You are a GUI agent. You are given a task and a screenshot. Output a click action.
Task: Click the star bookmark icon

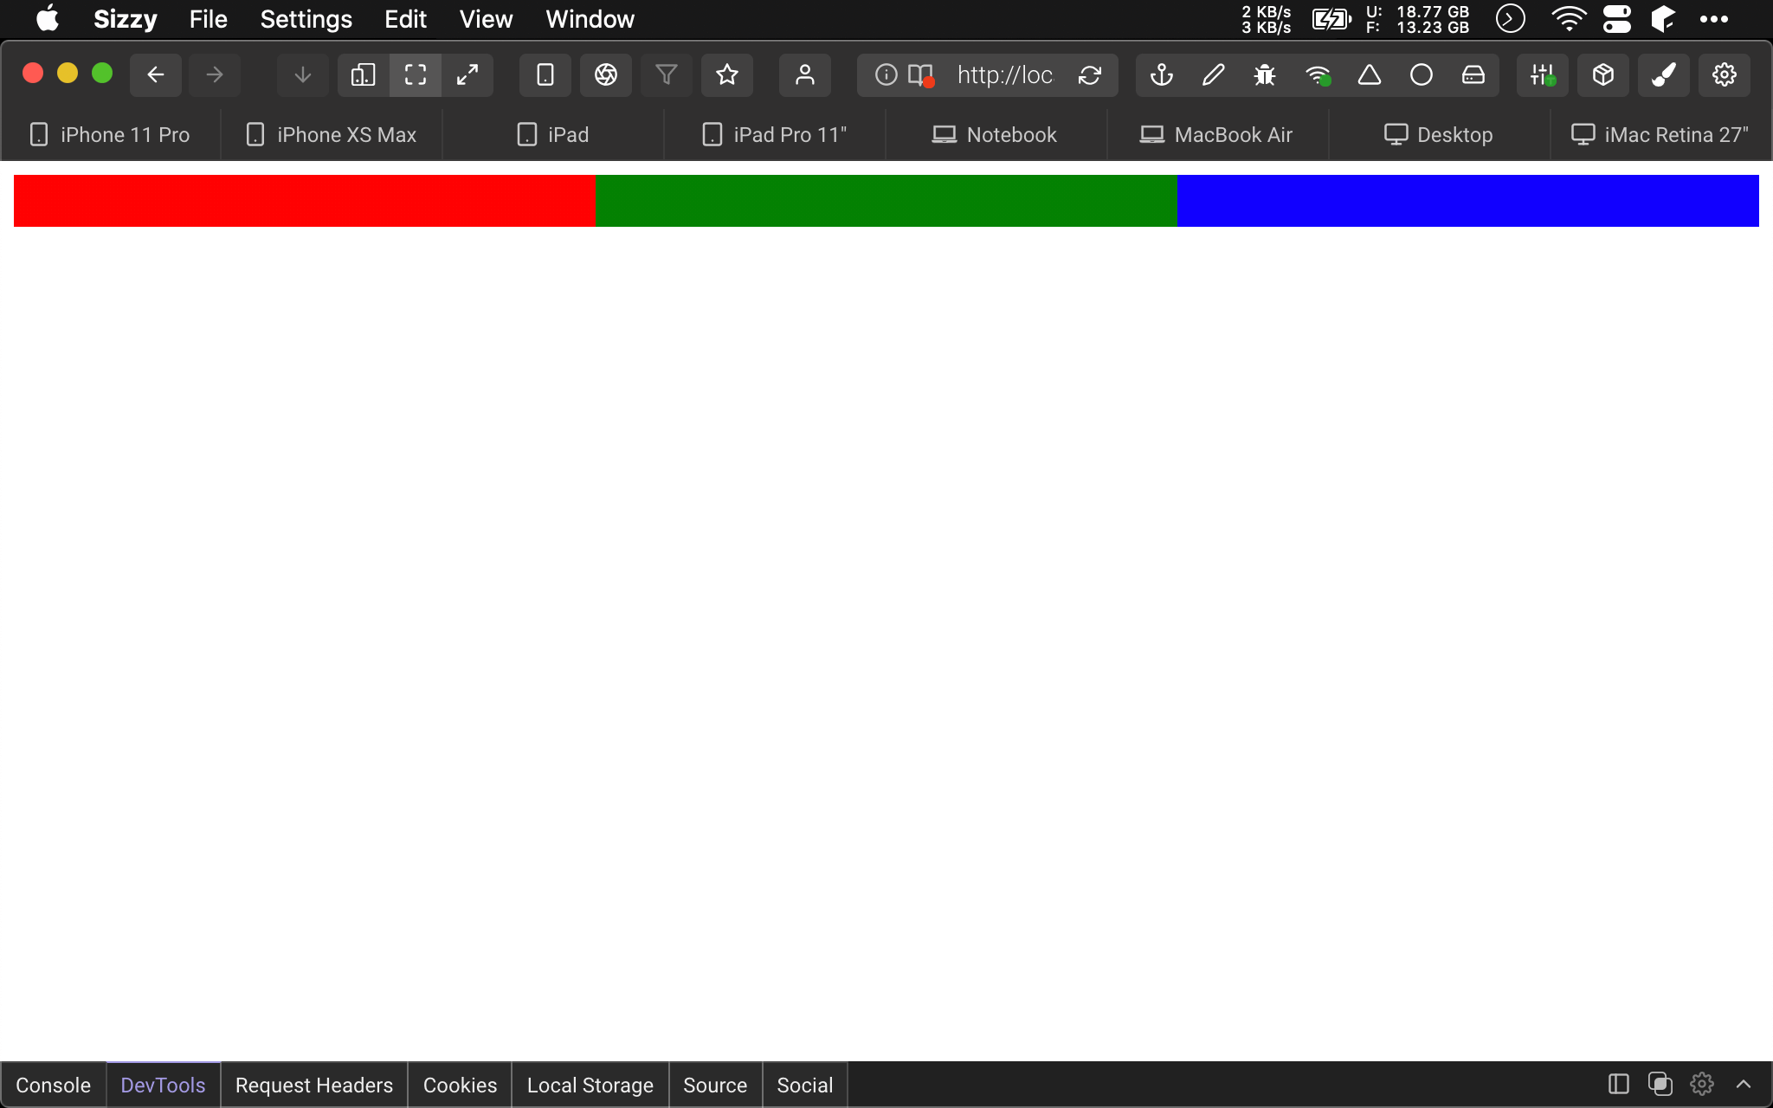pos(727,75)
